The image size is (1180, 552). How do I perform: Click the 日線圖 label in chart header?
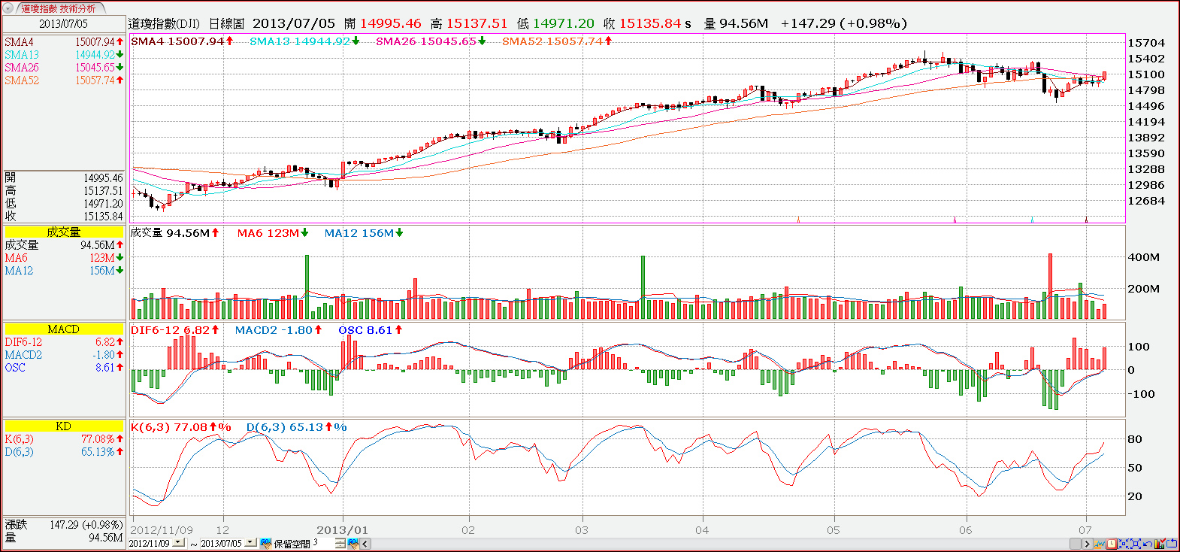point(226,24)
